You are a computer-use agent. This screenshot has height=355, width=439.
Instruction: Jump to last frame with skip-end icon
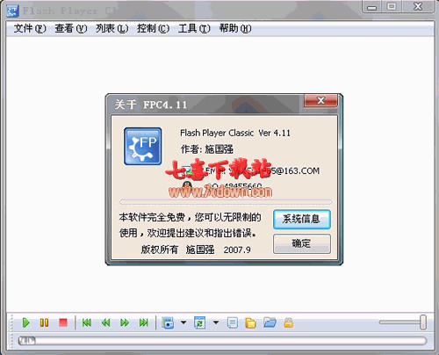(144, 322)
